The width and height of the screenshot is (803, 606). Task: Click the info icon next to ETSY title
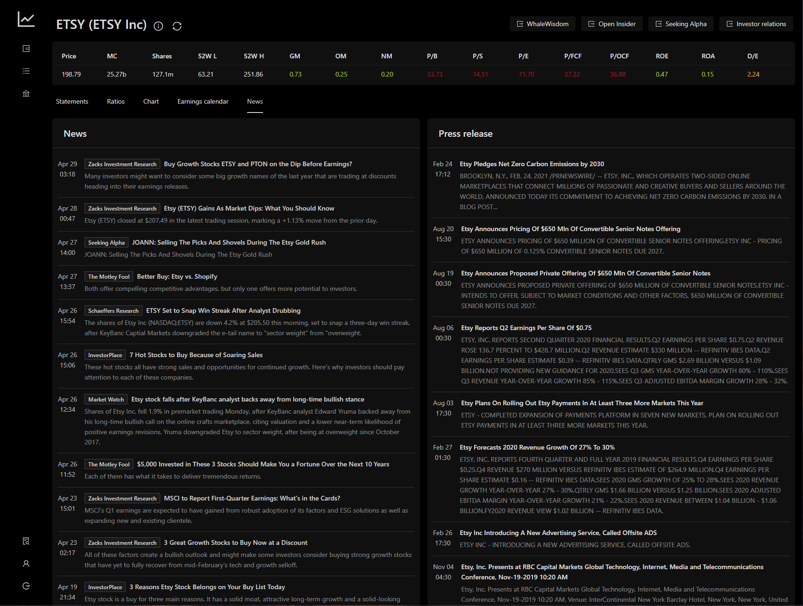click(158, 26)
